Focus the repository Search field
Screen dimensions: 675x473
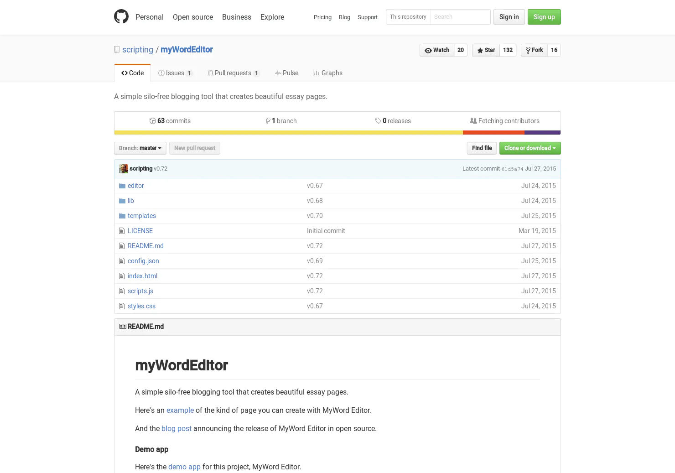click(x=460, y=17)
